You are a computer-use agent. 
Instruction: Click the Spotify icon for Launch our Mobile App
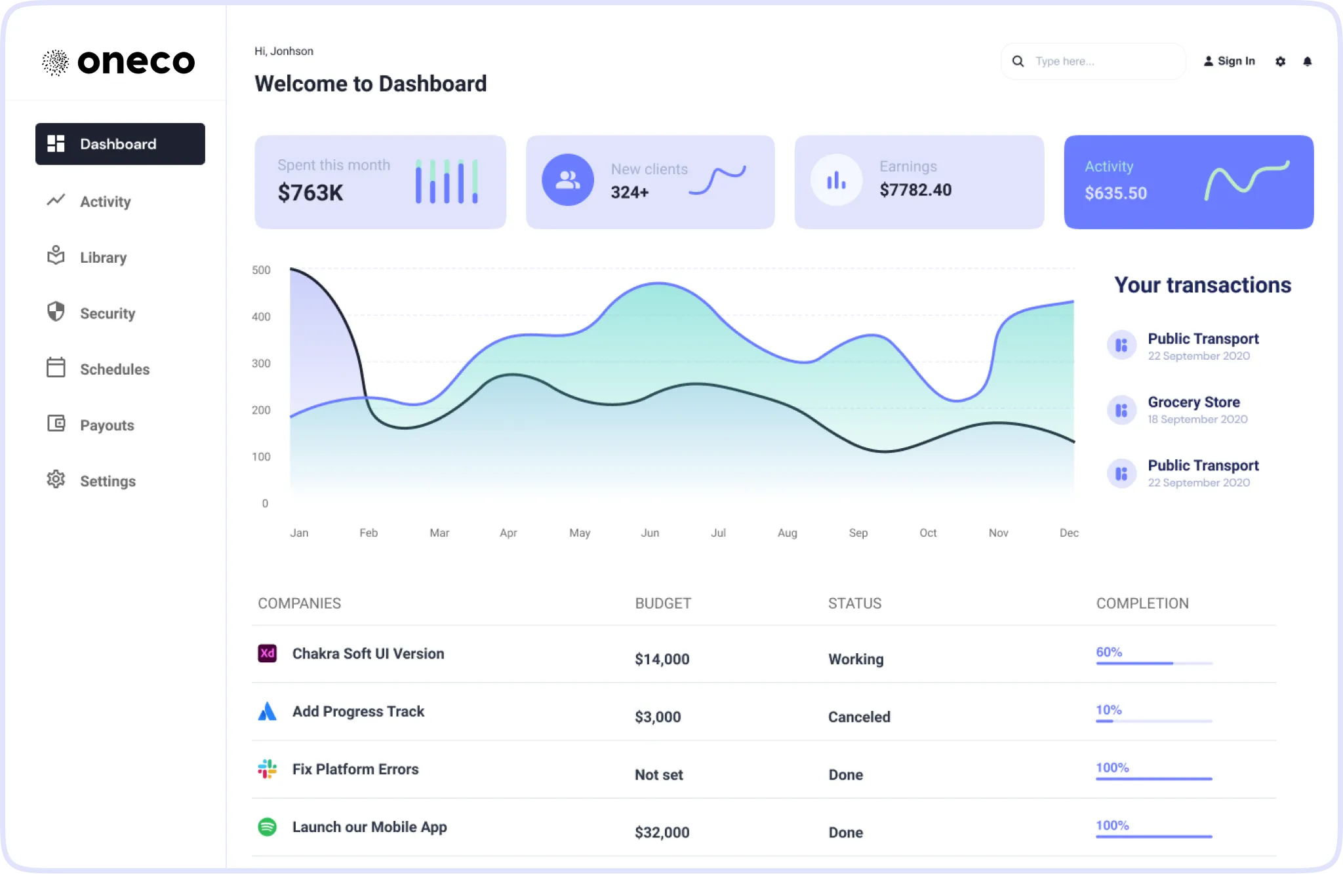[x=267, y=827]
